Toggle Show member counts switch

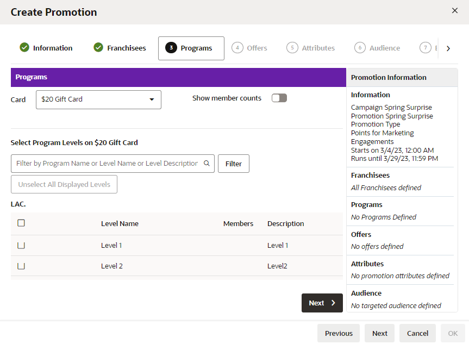pos(279,98)
